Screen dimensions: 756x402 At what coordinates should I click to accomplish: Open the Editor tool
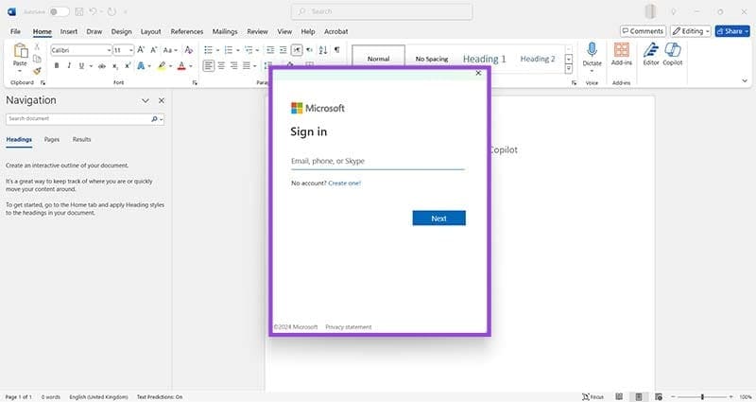point(651,54)
